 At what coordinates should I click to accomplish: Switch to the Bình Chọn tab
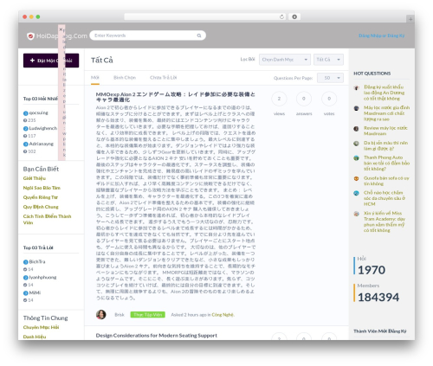125,78
